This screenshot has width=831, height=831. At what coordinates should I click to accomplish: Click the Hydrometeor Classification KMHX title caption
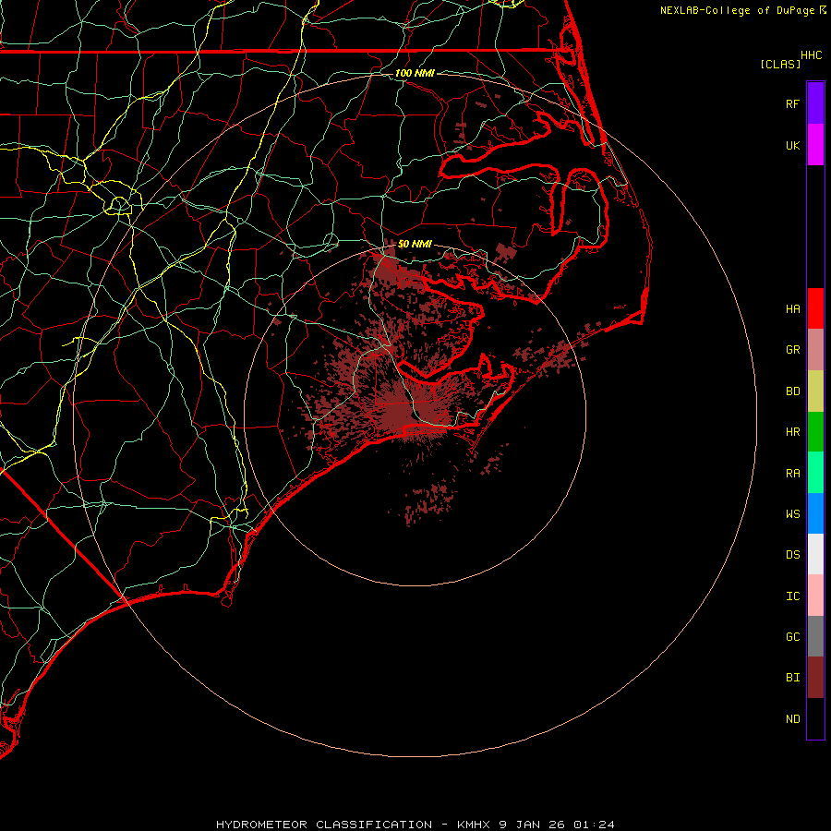coord(415,825)
